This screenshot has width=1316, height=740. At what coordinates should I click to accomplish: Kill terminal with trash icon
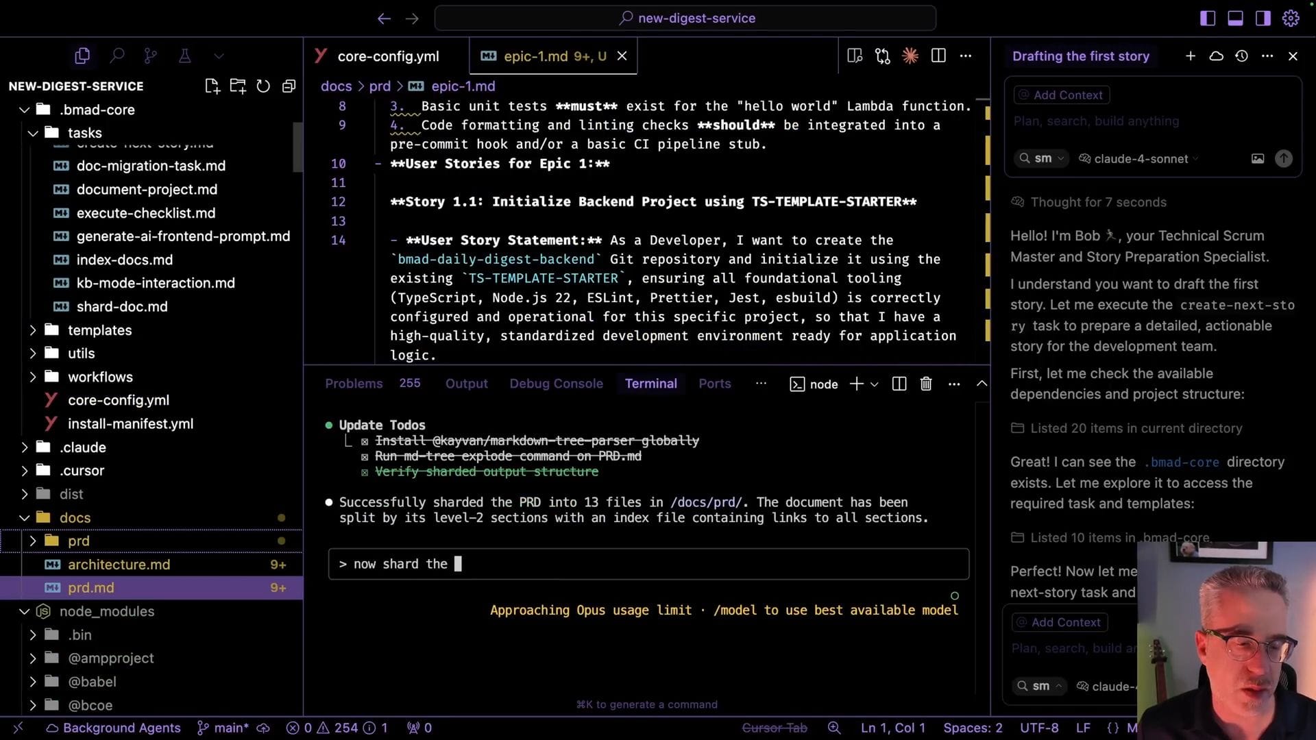pos(925,384)
